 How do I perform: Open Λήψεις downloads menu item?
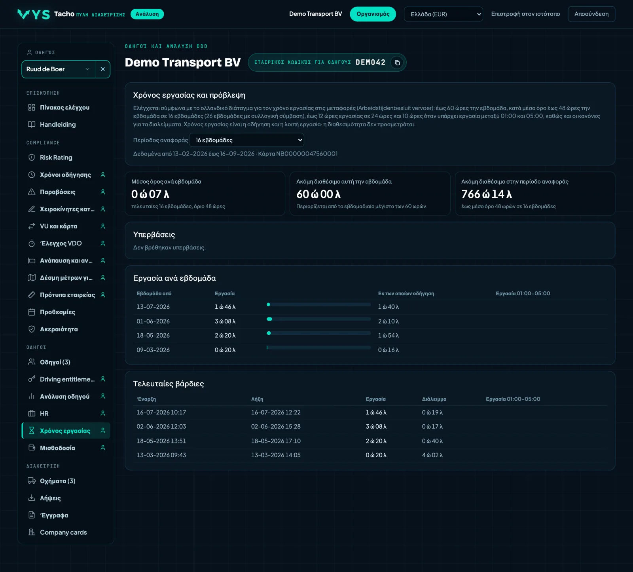tap(66, 498)
